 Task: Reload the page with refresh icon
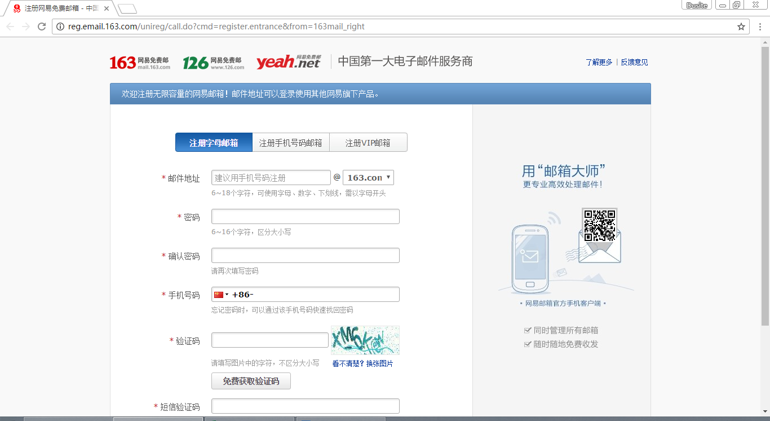41,27
